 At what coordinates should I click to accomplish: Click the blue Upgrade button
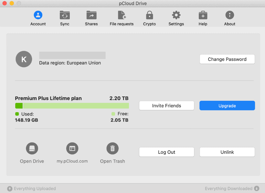click(x=227, y=106)
